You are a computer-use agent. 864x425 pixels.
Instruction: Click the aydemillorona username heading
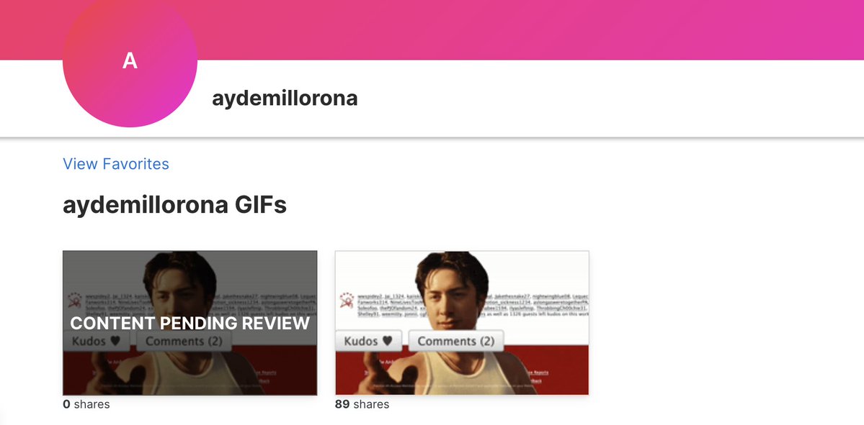click(285, 99)
